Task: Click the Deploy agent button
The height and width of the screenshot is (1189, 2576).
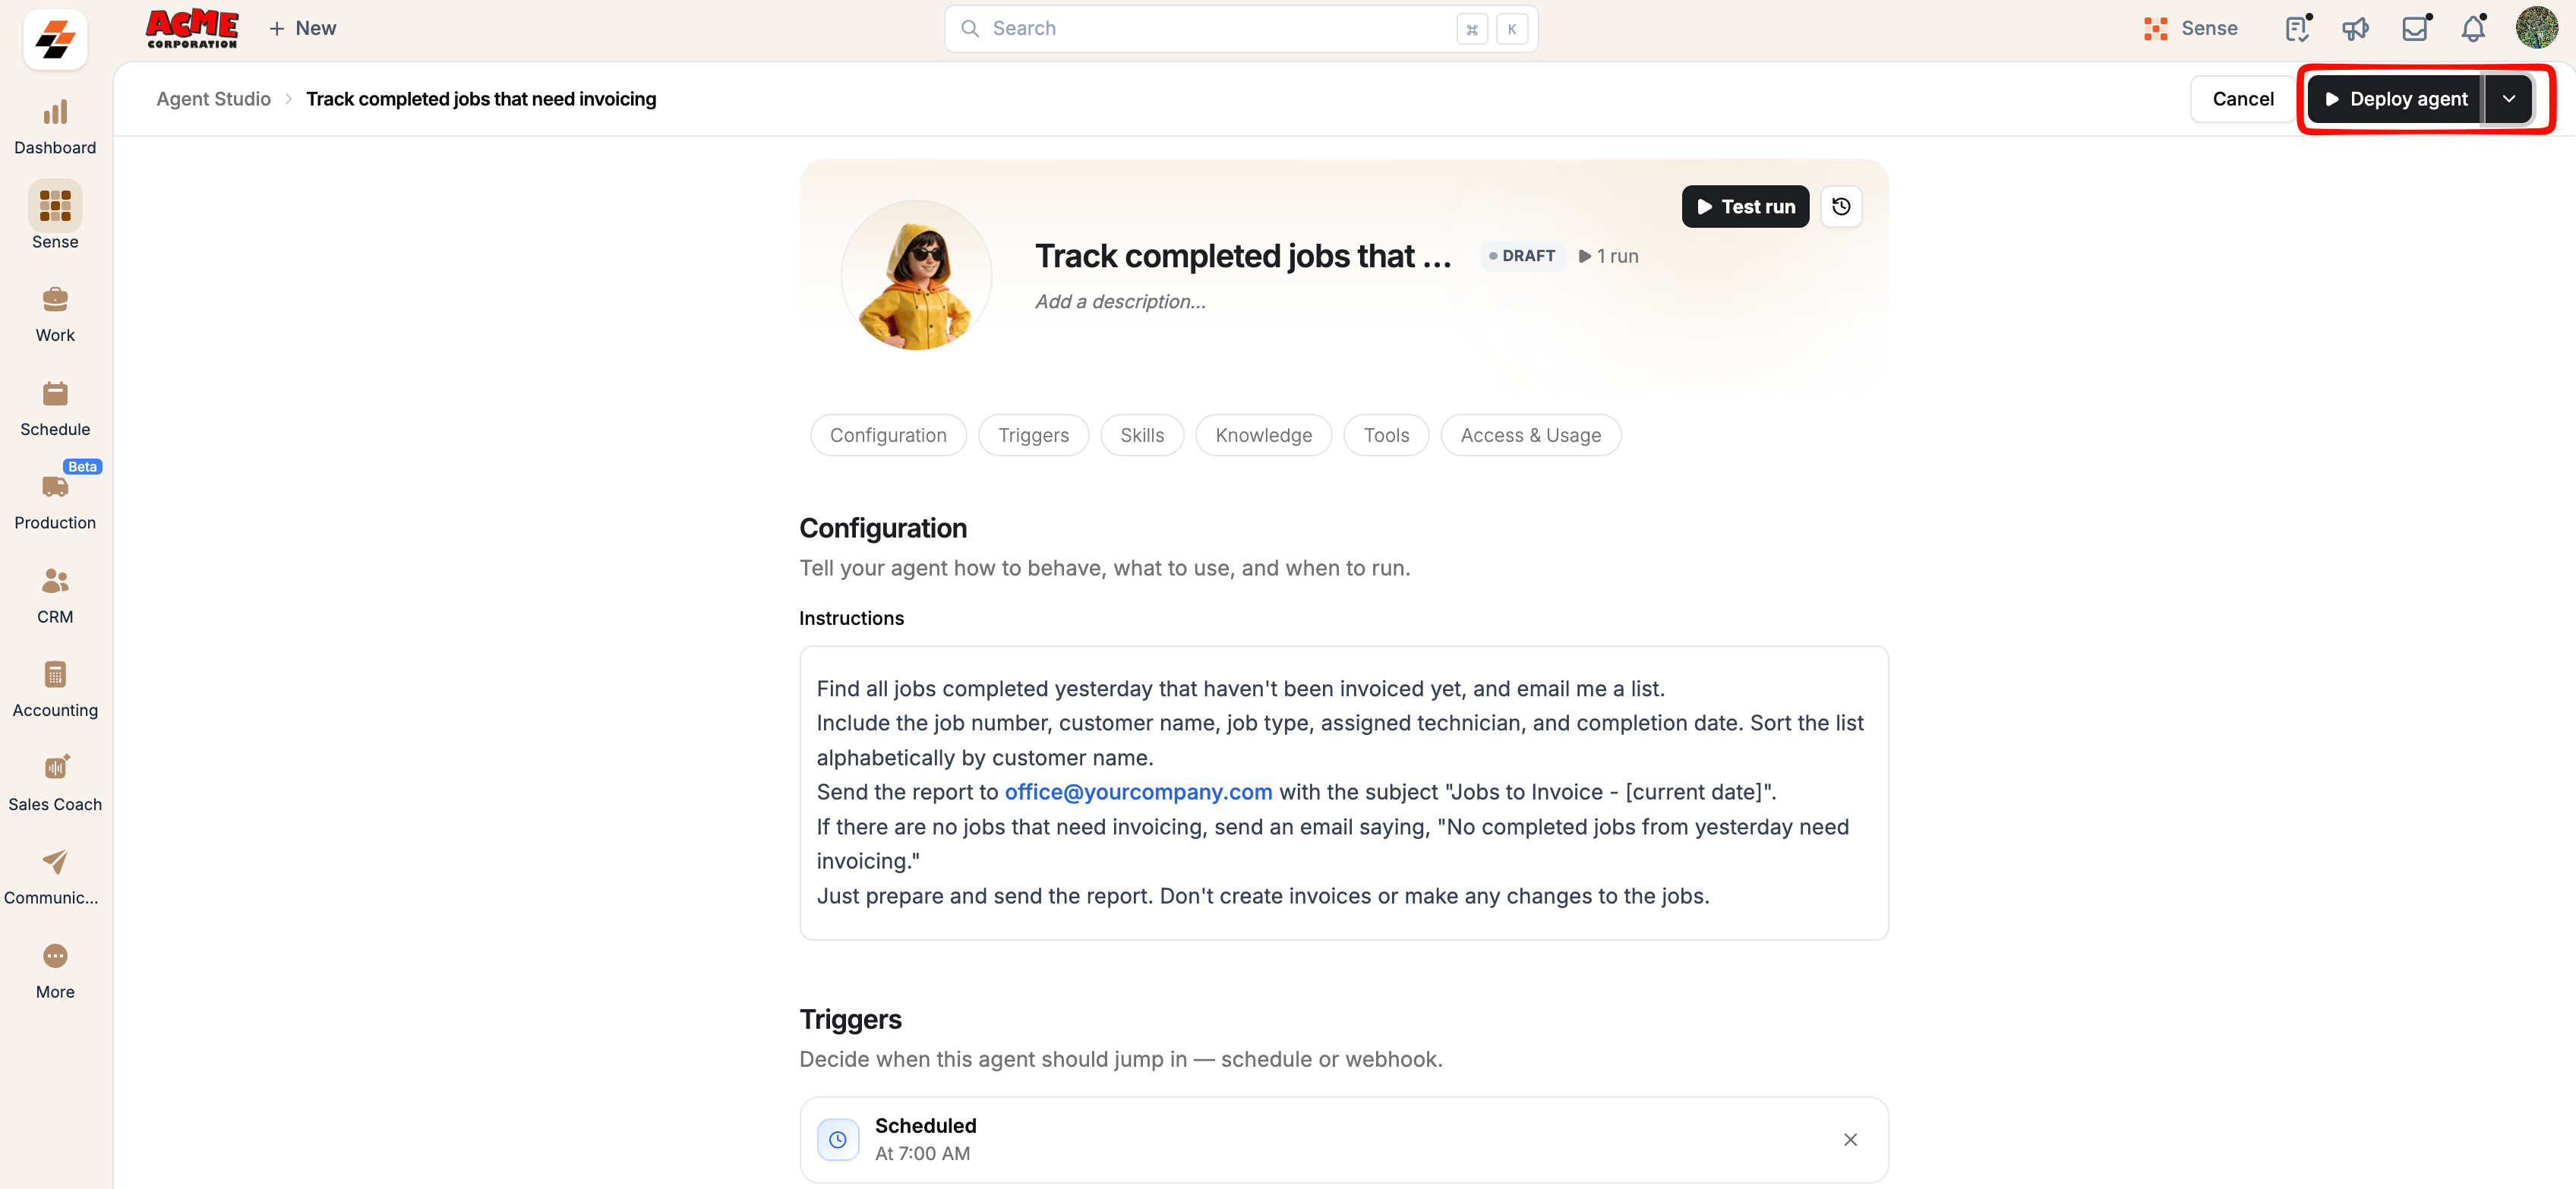Action: [2395, 99]
